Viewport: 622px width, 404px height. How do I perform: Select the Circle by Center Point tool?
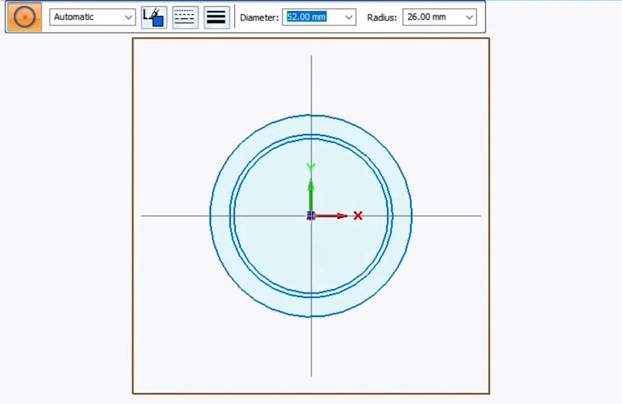(24, 17)
